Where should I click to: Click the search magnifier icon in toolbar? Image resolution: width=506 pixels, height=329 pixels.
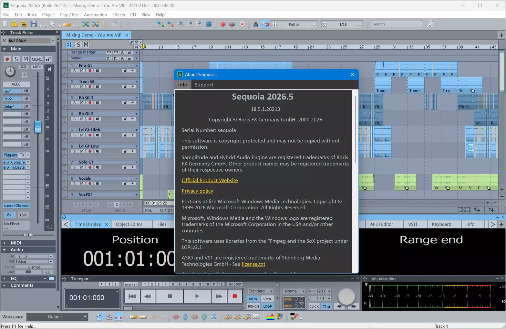430,24
